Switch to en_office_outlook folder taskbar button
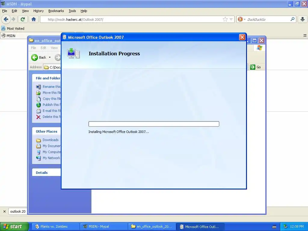 coord(151,226)
